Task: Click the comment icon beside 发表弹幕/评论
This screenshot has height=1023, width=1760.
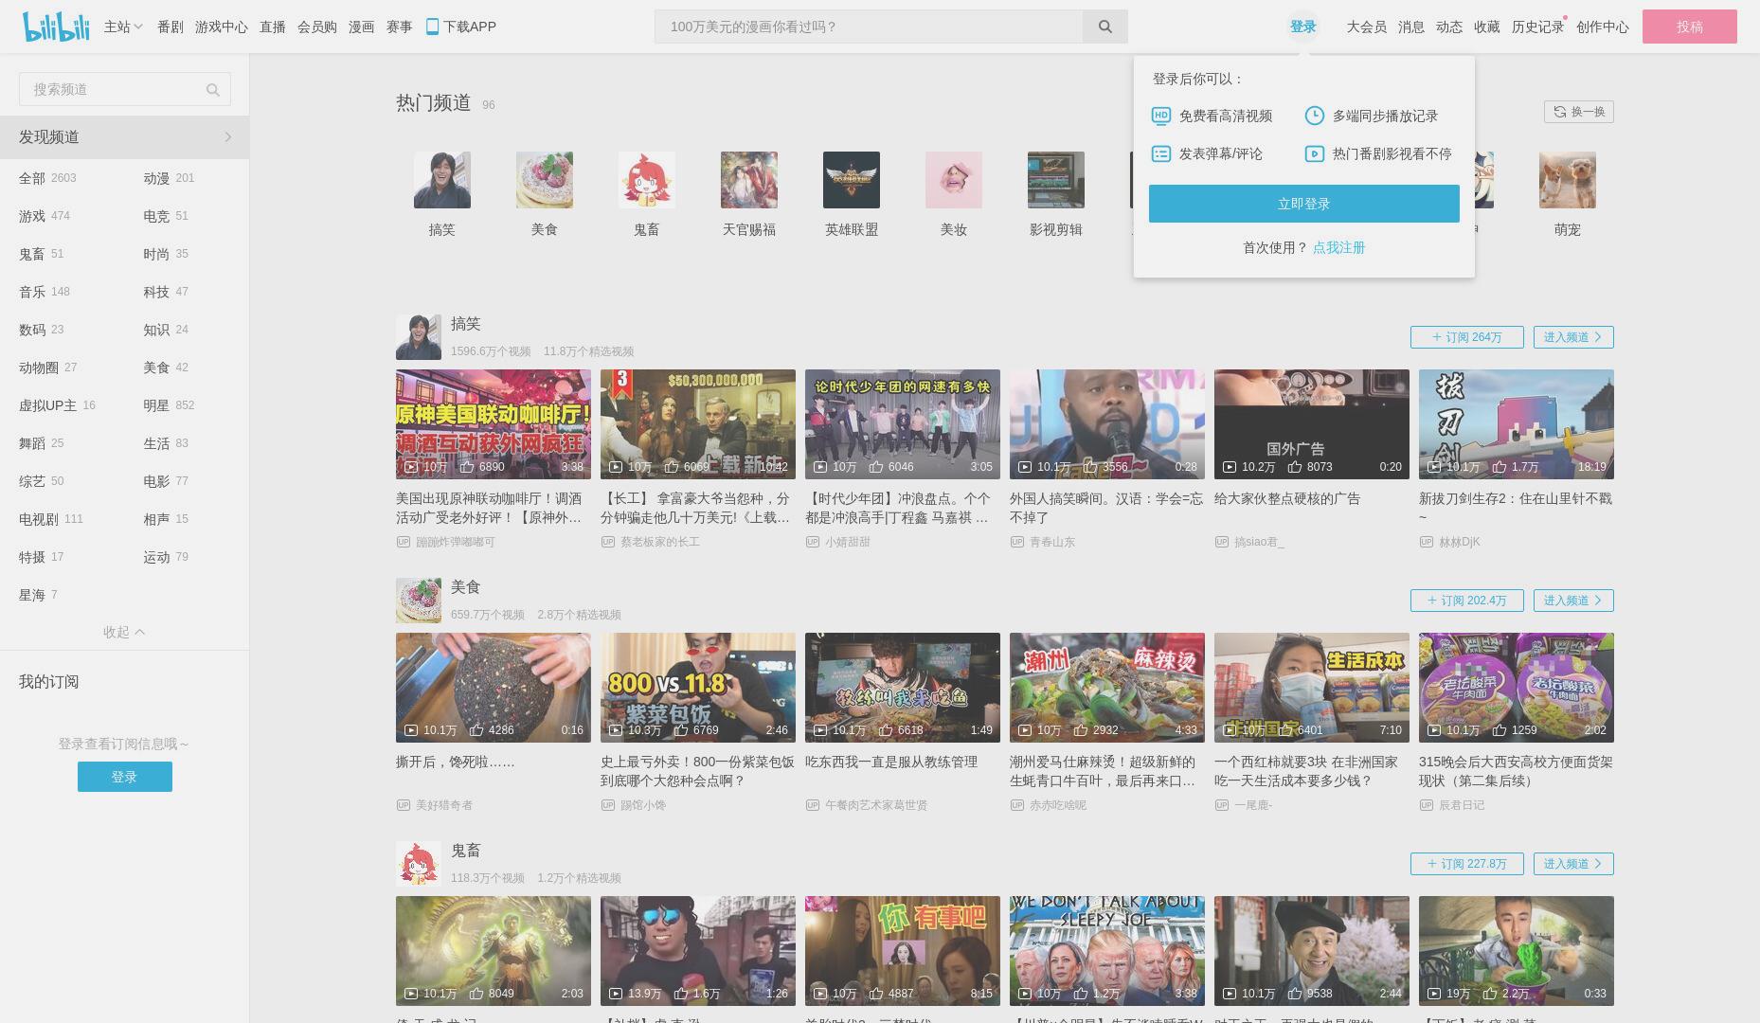Action: 1161,153
